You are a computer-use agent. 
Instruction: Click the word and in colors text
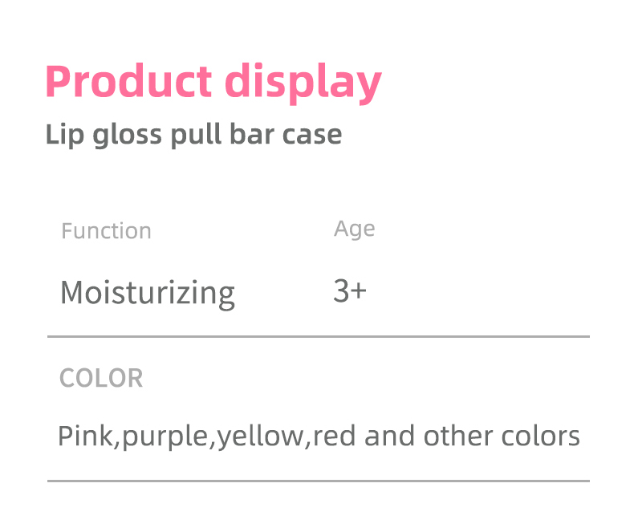388,437
